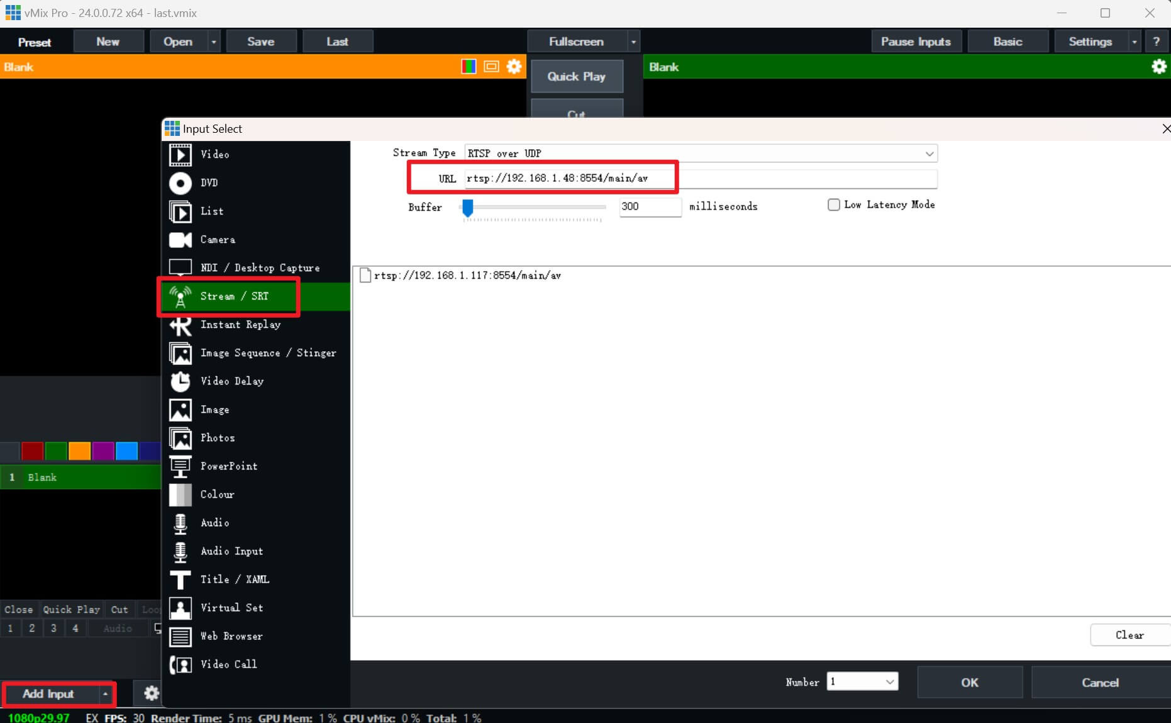
Task: Select the Instant Replay input type
Action: point(240,325)
